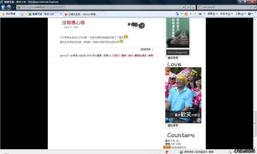Open a new blank tab
Image resolution: width=257 pixels, height=154 pixels.
(102, 14)
